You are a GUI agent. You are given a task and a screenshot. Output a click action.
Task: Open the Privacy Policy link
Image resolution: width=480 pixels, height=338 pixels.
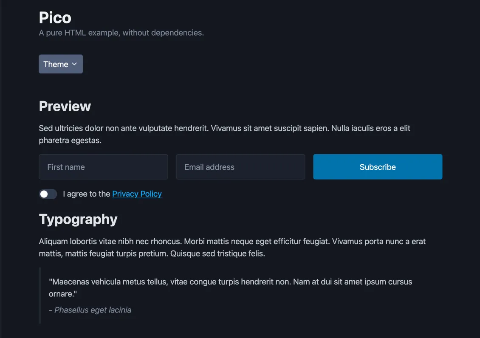[x=137, y=194]
